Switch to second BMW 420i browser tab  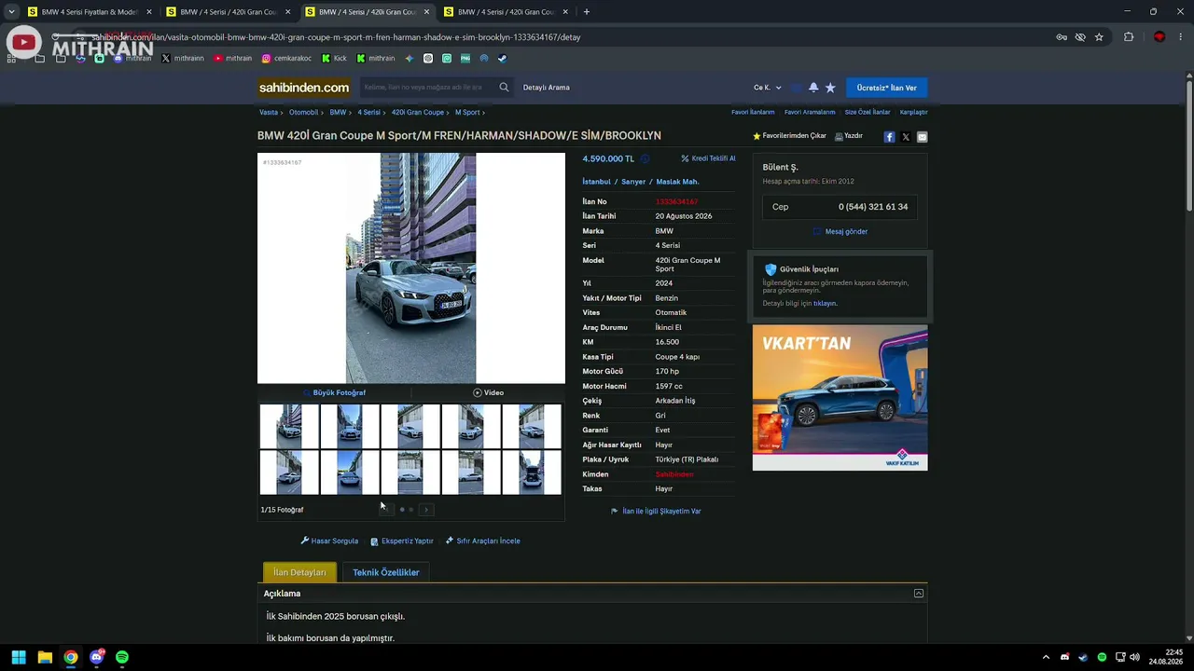point(228,12)
